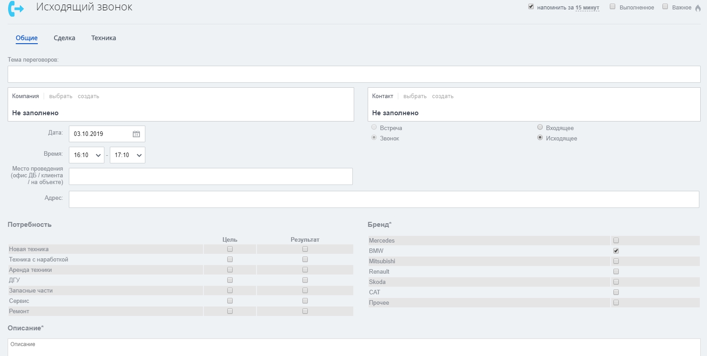This screenshot has height=356, width=707.
Task: Click into the Адрес text field
Action: coord(384,199)
